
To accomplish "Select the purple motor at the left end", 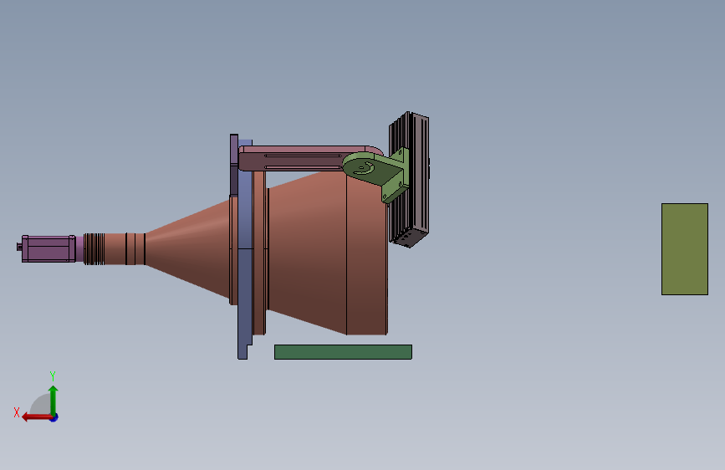I will tap(49, 249).
